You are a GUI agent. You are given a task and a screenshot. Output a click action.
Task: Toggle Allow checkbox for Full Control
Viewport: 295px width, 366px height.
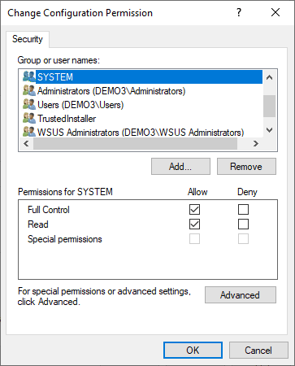[194, 209]
